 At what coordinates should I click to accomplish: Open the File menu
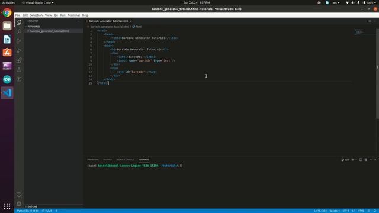click(x=18, y=15)
